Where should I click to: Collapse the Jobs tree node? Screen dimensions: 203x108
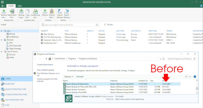point(1,31)
